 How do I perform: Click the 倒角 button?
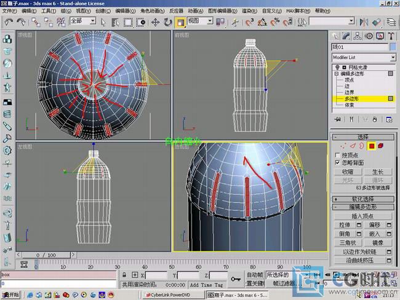tap(345, 234)
